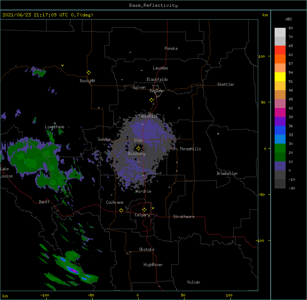The width and height of the screenshot is (307, 300).
Task: Click the yellow marker south of RedDeer
Action: [x=151, y=100]
